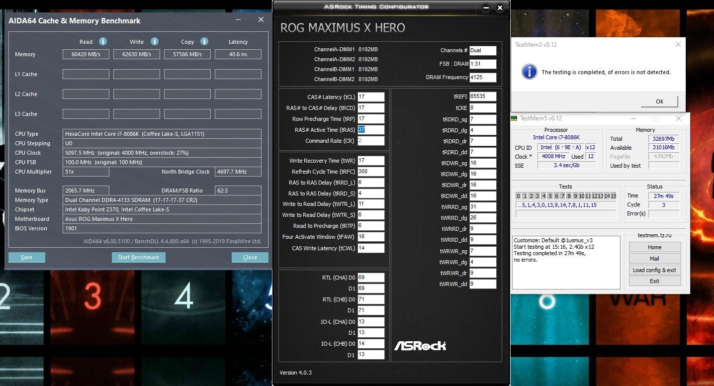Select the Memory Copy 57586 MB/s field
The height and width of the screenshot is (386, 714).
click(187, 54)
